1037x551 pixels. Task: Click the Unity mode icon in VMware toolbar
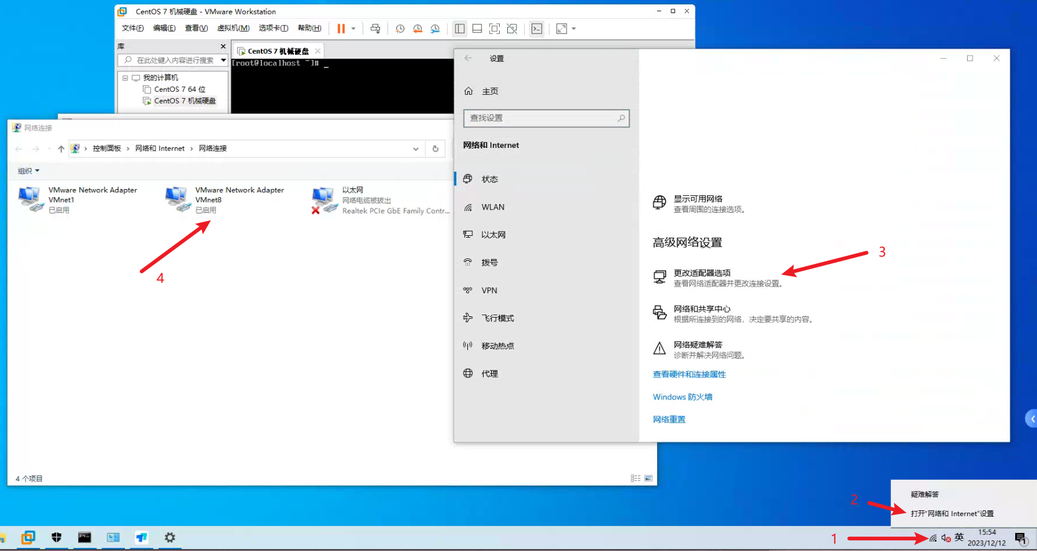click(512, 29)
